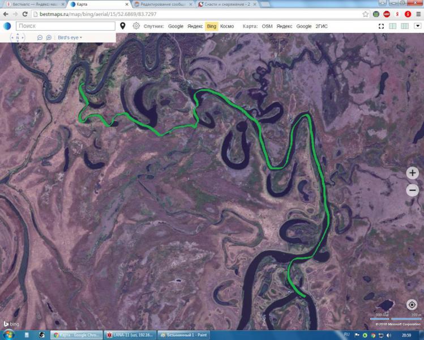424x340 pixels.
Task: Click the map marker pin icon
Action: tap(123, 26)
